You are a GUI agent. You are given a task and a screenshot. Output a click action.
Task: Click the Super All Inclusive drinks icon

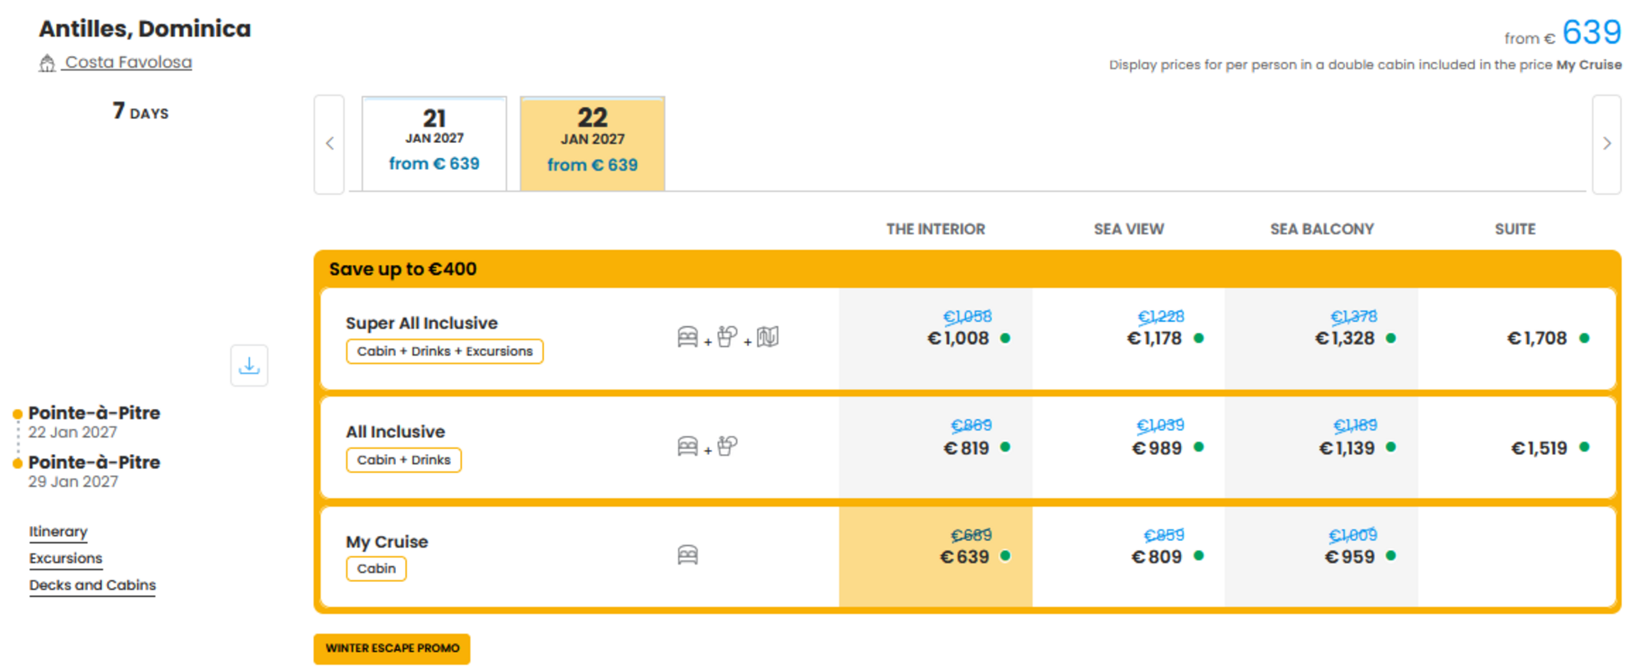[727, 336]
